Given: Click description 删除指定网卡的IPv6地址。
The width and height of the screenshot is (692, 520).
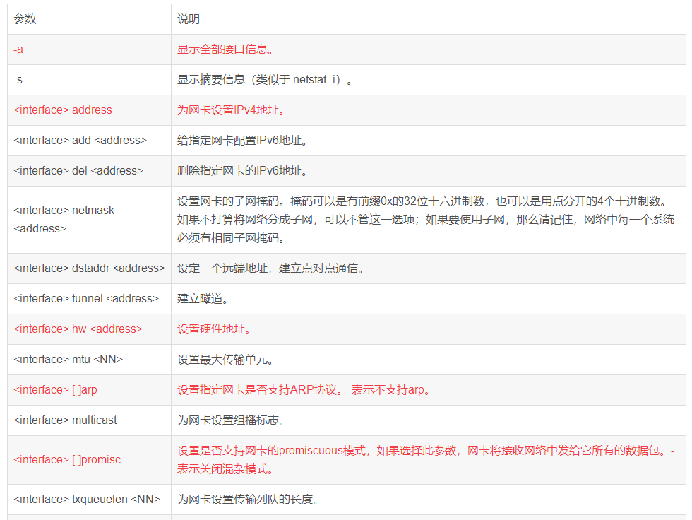Looking at the screenshot, I should [x=242, y=171].
